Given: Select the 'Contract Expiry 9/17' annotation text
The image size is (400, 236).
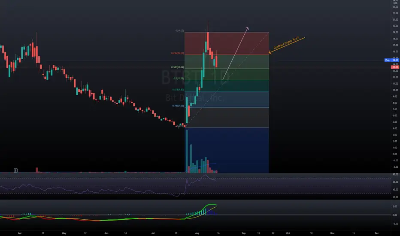Looking at the screenshot, I should 286,43.
